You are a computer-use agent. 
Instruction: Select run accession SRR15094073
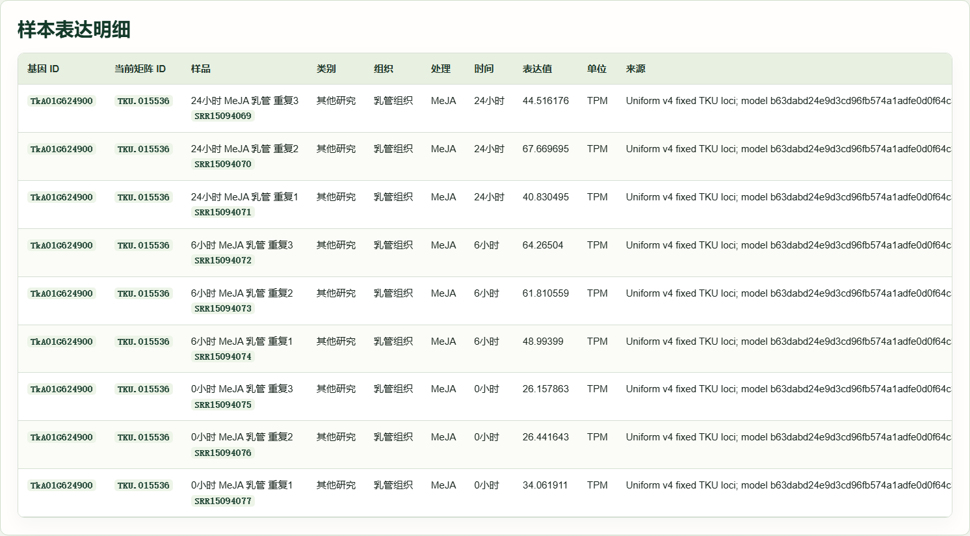point(223,309)
